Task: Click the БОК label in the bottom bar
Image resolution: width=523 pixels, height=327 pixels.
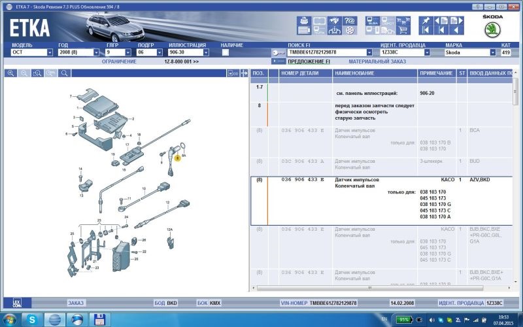Action: coord(202,303)
